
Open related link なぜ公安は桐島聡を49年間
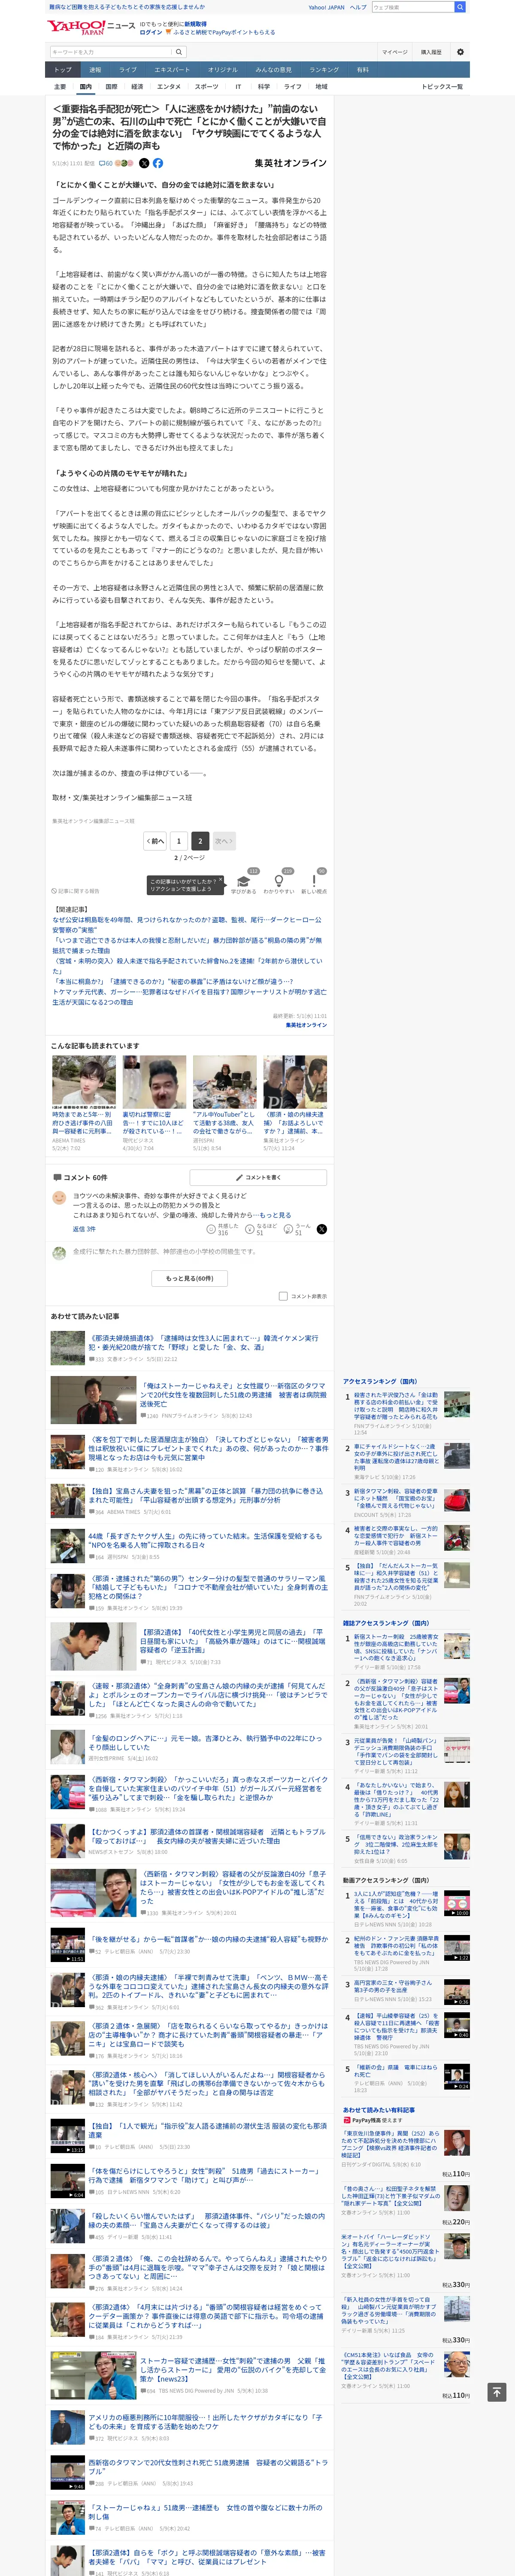click(x=187, y=925)
